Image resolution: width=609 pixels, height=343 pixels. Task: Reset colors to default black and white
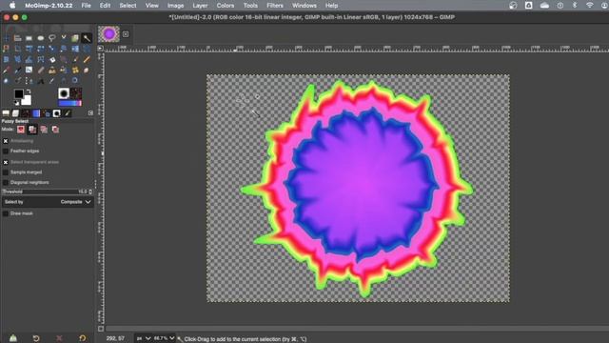click(16, 103)
